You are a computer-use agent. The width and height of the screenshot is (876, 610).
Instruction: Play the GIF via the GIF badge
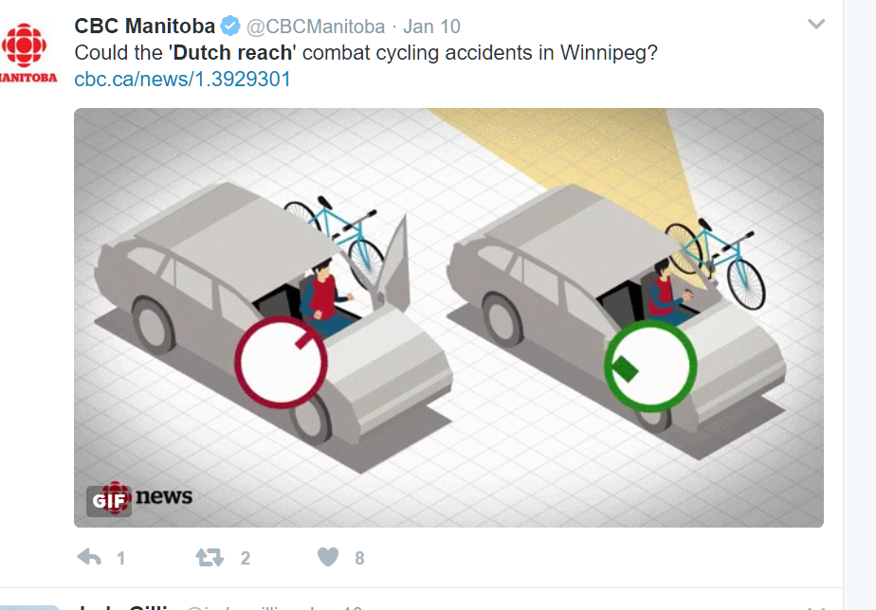[x=109, y=501]
